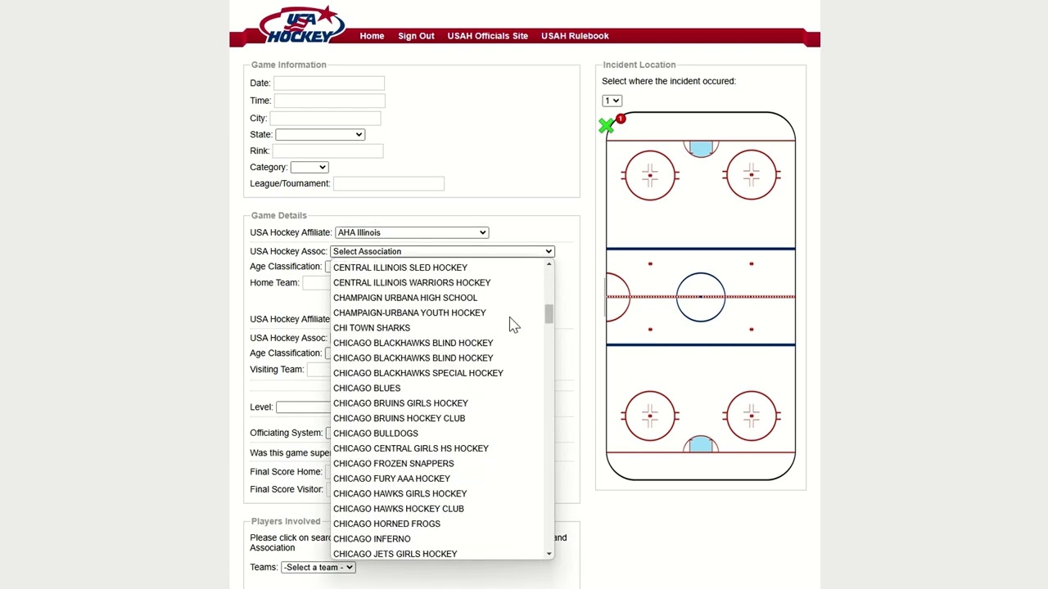The image size is (1048, 589).
Task: Select CHICAGO FROZEN SNAPPERS
Action: (437, 463)
